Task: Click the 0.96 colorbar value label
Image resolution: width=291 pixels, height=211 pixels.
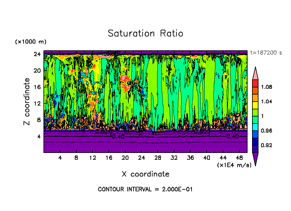Action: point(267,131)
